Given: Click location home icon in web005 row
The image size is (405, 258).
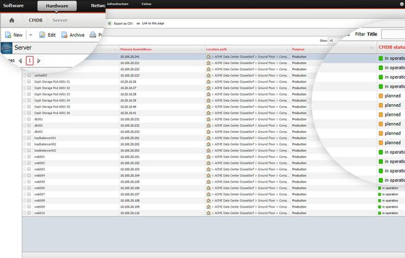Looking at the screenshot, I should point(208,181).
